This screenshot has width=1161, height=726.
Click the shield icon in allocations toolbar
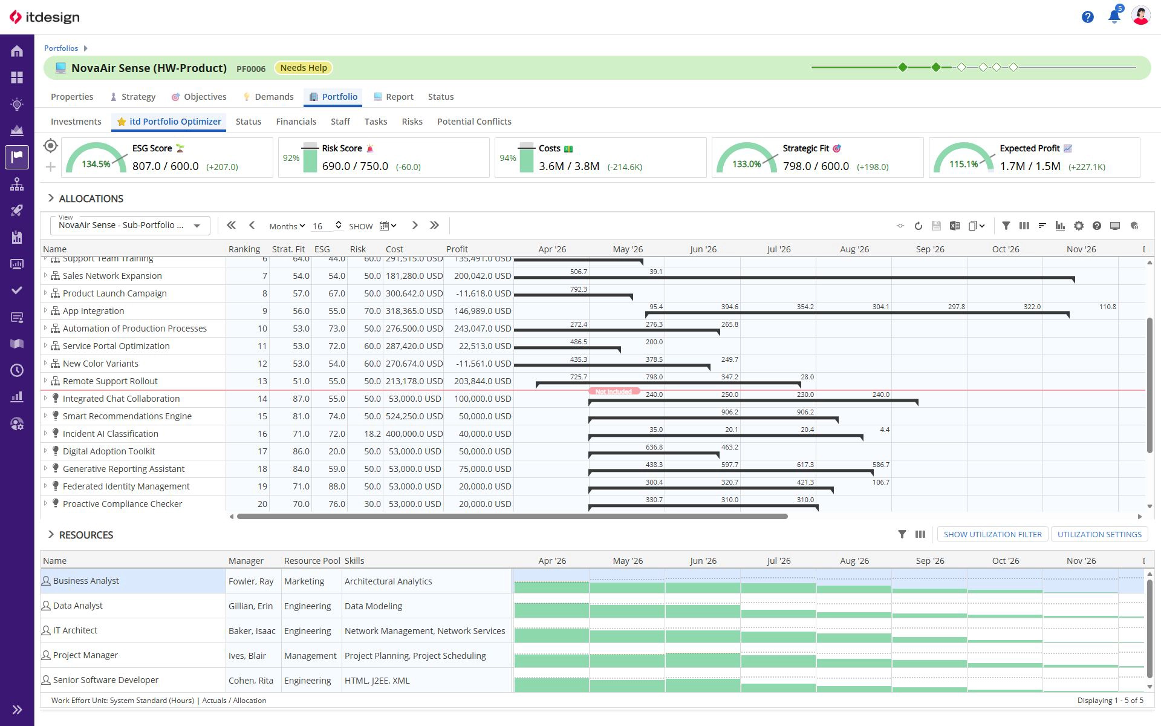tap(1134, 226)
